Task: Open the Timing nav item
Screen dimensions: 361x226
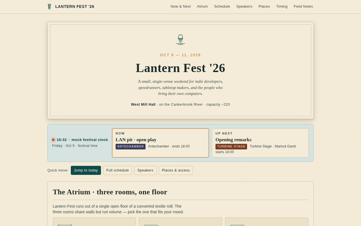Action: pyautogui.click(x=282, y=6)
